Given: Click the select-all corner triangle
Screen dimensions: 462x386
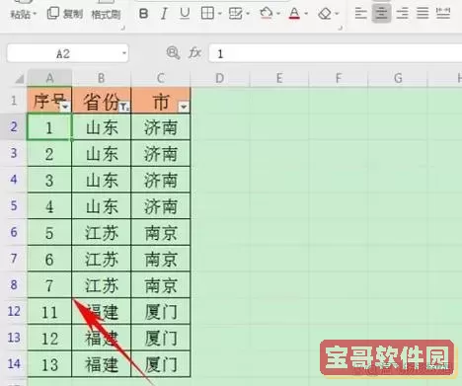Looking at the screenshot, I should 20,79.
